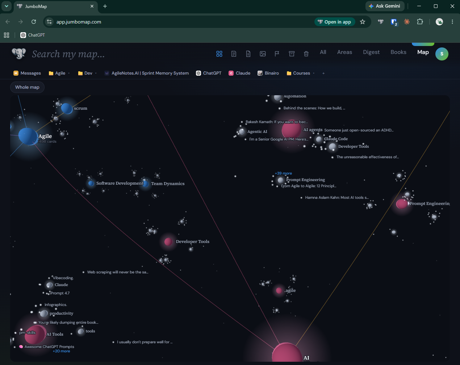Click the Ask Gemini button
The width and height of the screenshot is (460, 365).
(x=385, y=6)
